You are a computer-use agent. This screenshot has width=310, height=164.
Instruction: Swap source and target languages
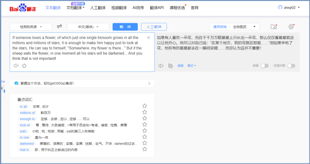(59, 26)
